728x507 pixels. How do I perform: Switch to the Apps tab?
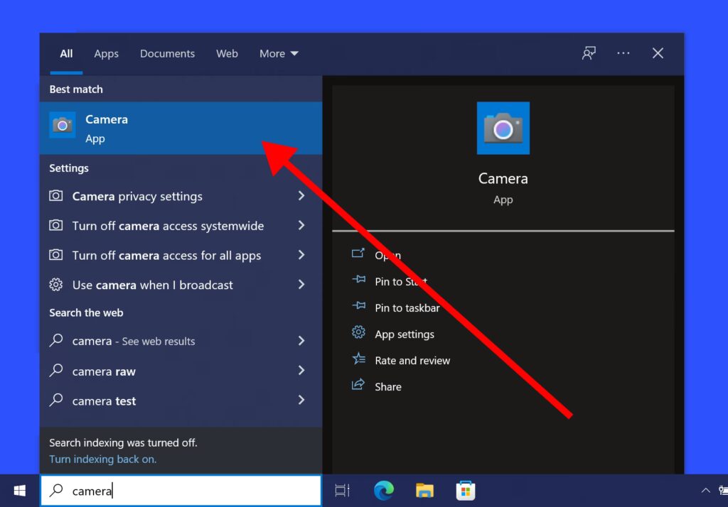pyautogui.click(x=106, y=54)
